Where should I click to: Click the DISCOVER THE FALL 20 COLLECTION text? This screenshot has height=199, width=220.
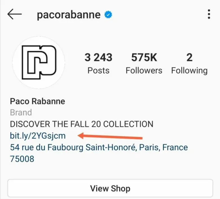point(82,124)
